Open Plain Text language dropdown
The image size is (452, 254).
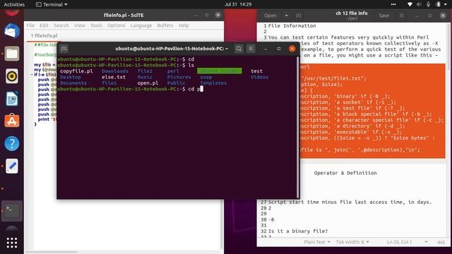coord(317,242)
